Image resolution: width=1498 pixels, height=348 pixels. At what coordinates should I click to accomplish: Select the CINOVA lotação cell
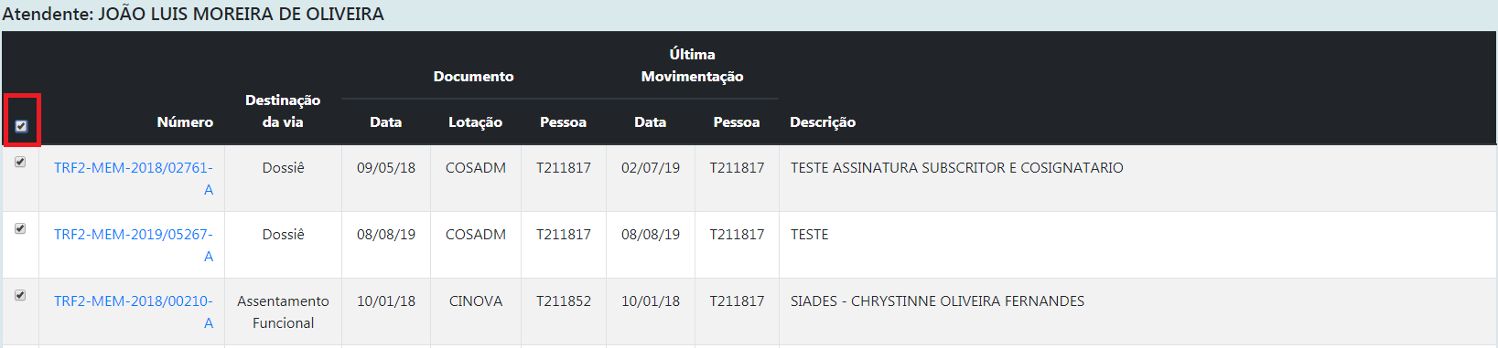pos(476,301)
